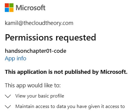The width and height of the screenshot is (132, 111).
Task: Click the red square of the Microsoft logo
Action: [7, 5]
